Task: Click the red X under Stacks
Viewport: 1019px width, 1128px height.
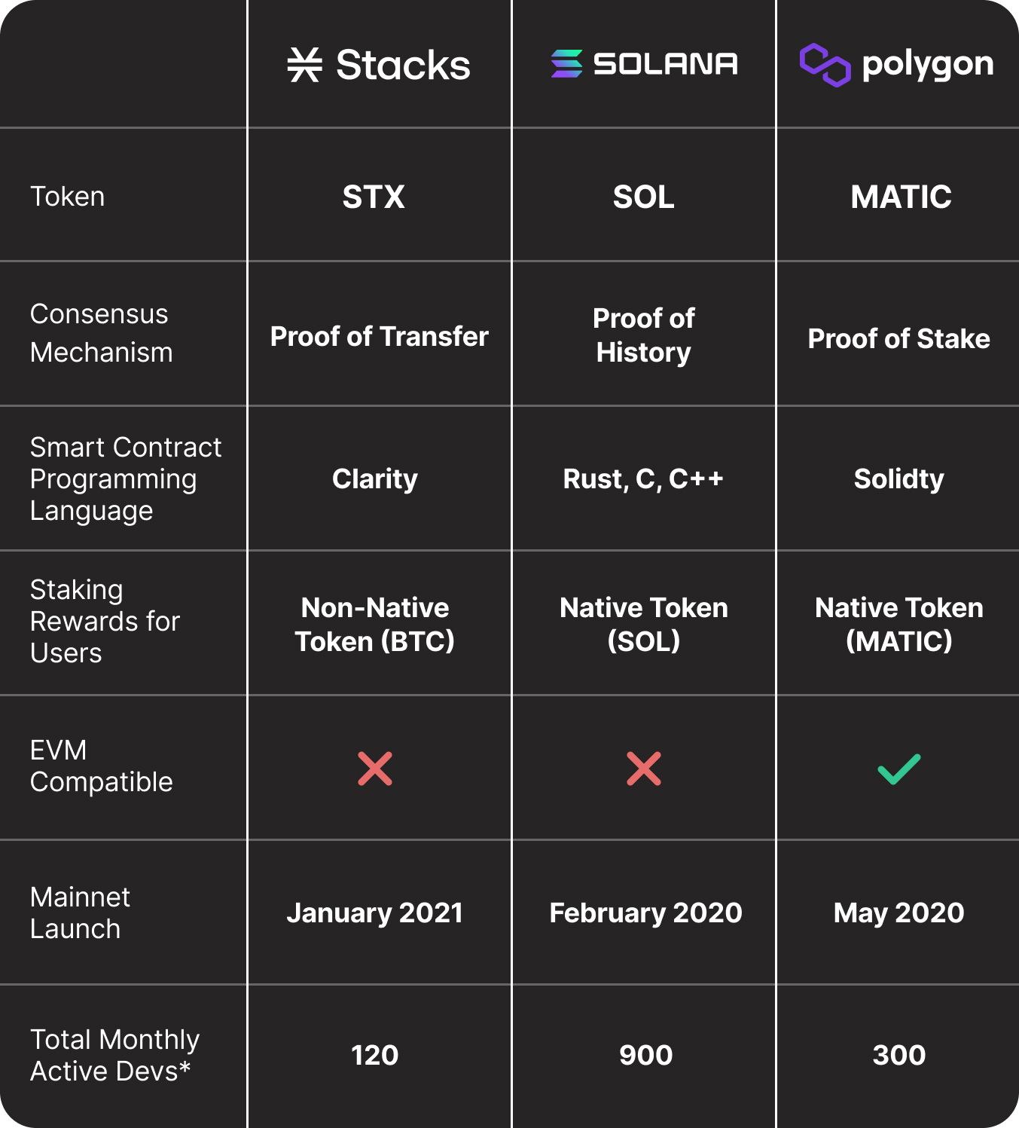Action: click(x=375, y=769)
